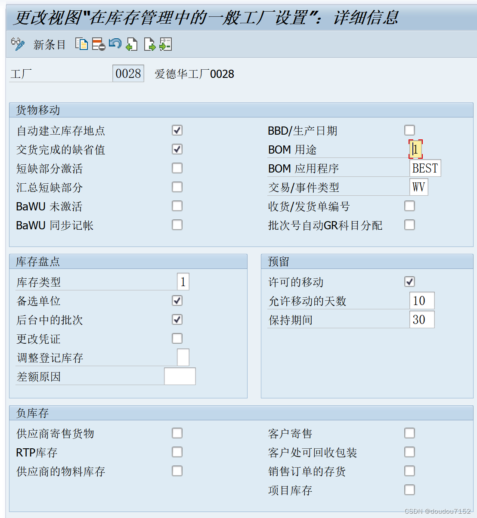Click the empty 差额原因 field

pyautogui.click(x=179, y=376)
